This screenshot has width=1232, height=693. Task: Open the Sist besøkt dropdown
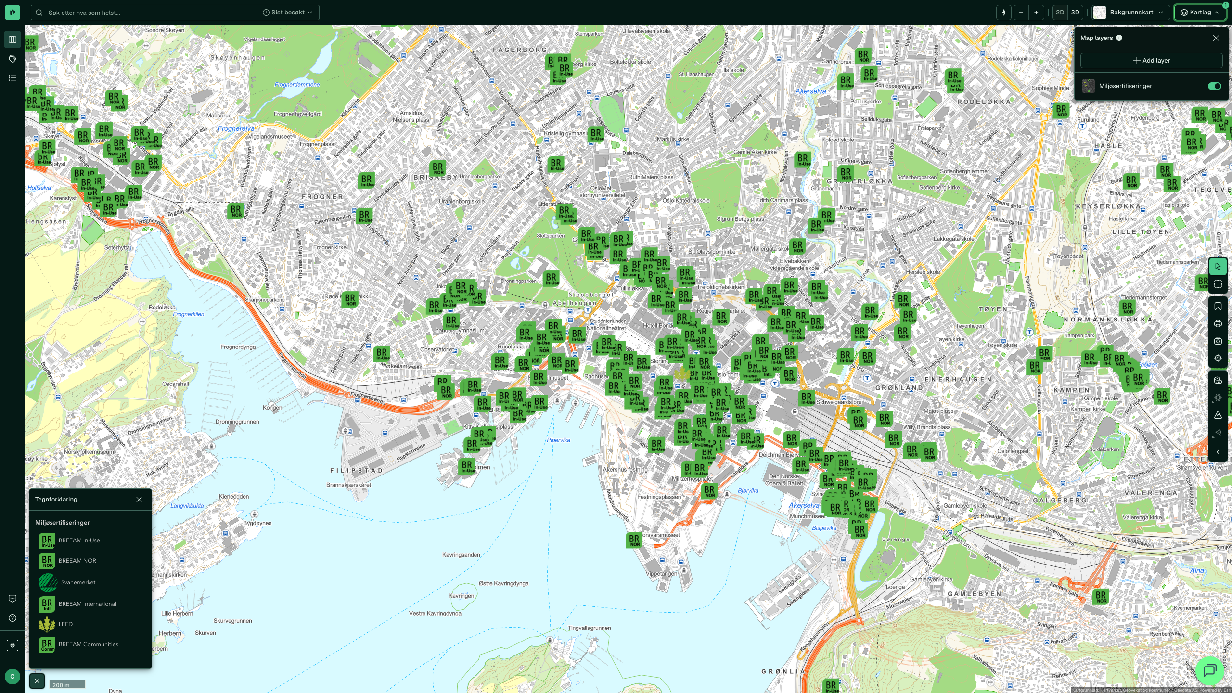[x=288, y=13]
